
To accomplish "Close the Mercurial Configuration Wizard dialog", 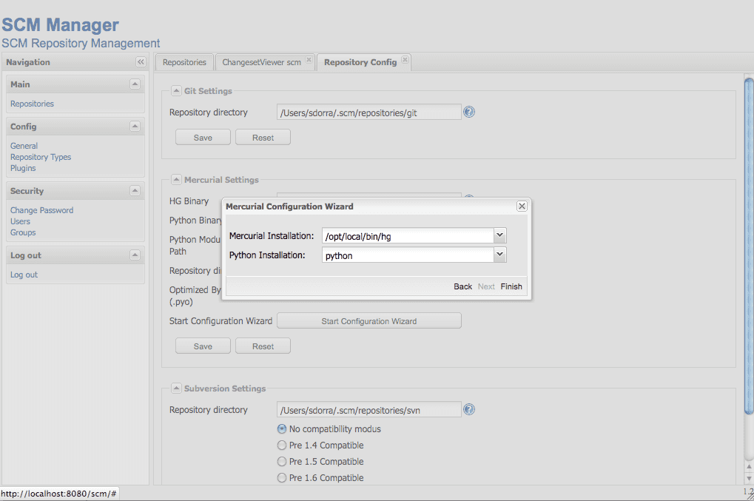I will click(x=521, y=206).
